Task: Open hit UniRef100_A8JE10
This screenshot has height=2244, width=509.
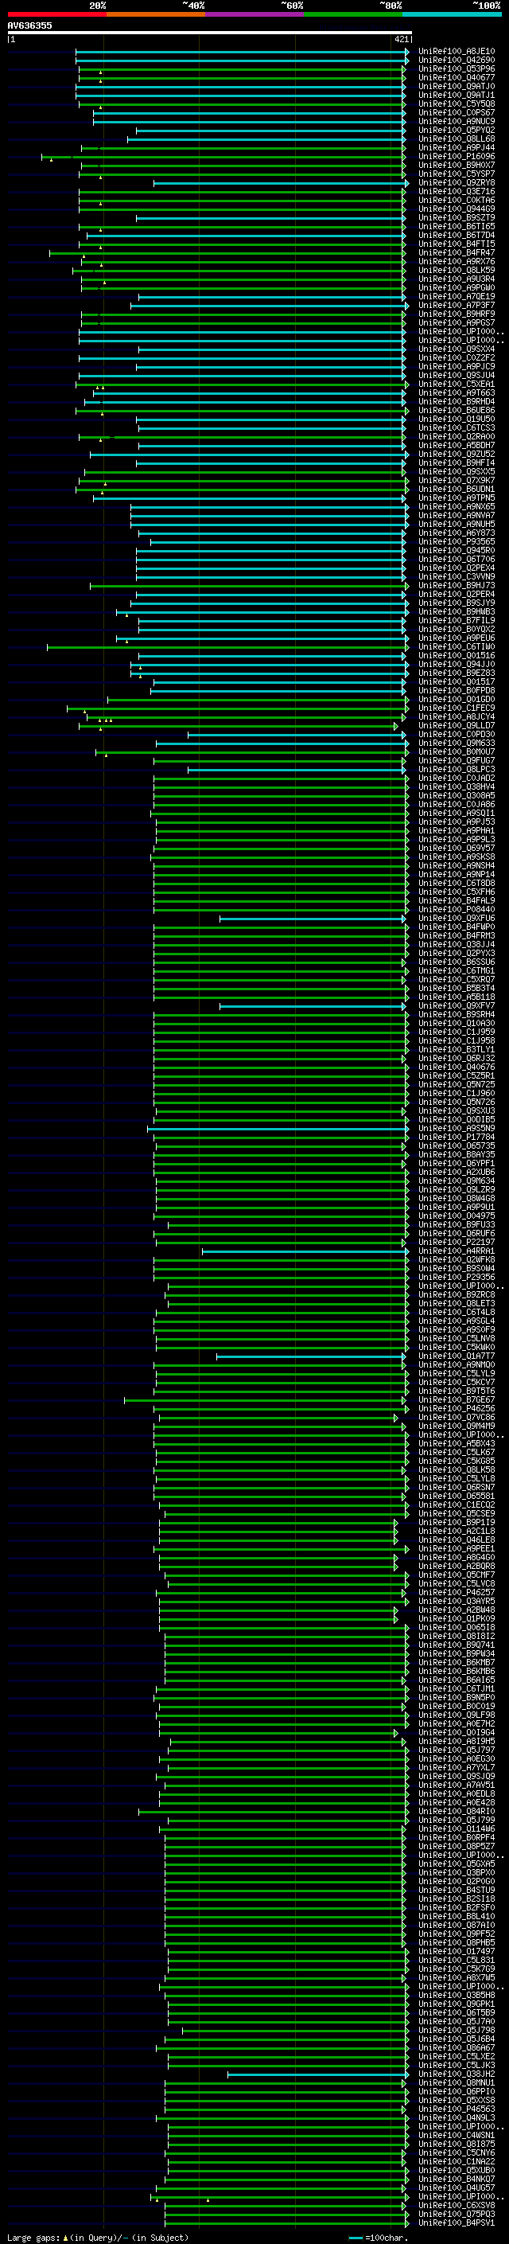Action: [x=456, y=52]
